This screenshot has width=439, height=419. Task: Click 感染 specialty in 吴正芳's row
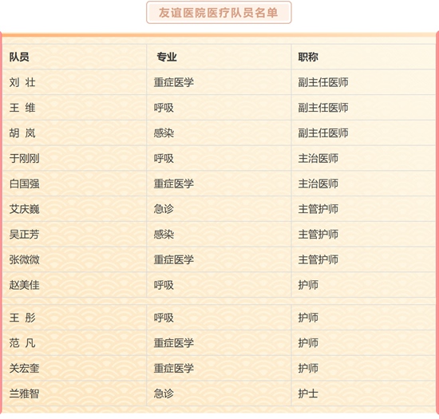point(164,235)
